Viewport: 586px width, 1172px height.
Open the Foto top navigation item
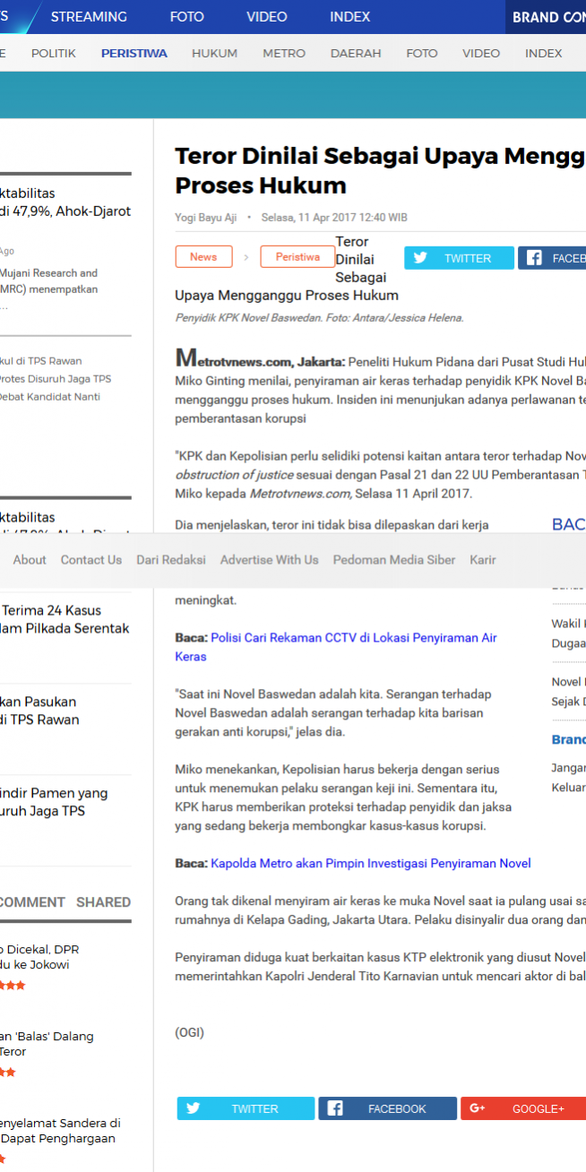pyautogui.click(x=186, y=17)
